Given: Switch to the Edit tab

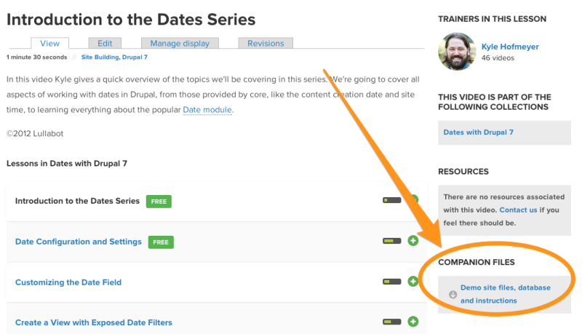Looking at the screenshot, I should tap(105, 43).
